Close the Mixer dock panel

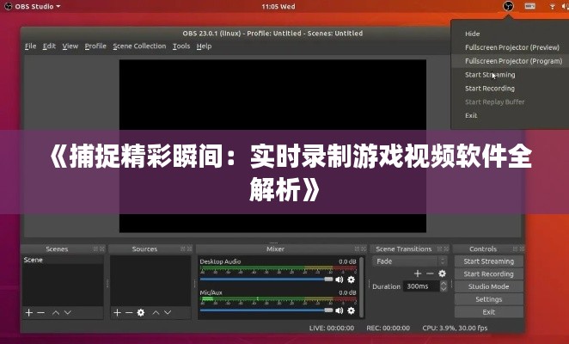[x=364, y=249]
